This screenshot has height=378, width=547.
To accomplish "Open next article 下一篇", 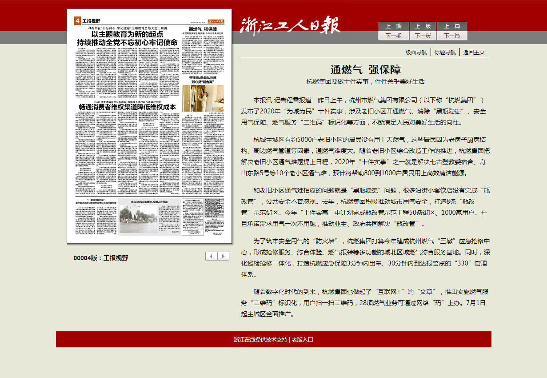I will click(x=452, y=36).
